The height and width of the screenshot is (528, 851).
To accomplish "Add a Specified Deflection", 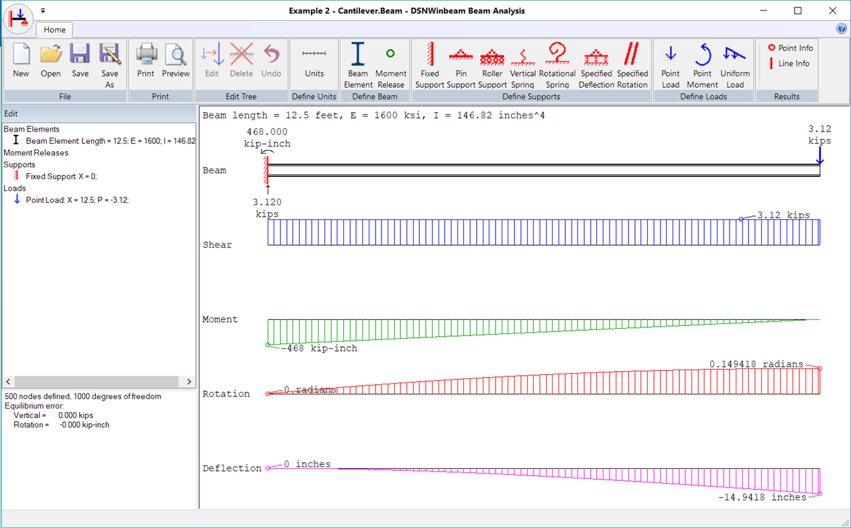I will coord(596,64).
